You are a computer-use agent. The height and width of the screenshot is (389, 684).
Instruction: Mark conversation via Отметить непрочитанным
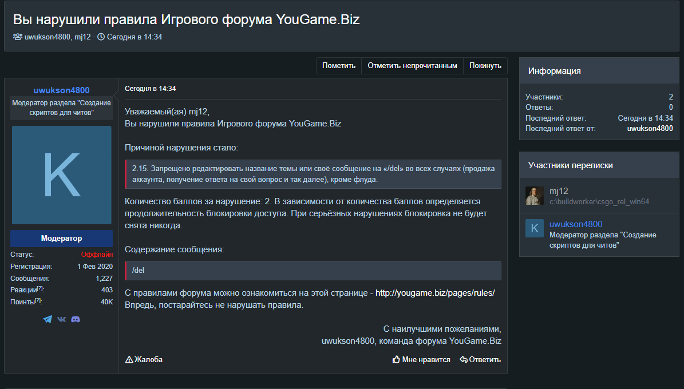412,65
